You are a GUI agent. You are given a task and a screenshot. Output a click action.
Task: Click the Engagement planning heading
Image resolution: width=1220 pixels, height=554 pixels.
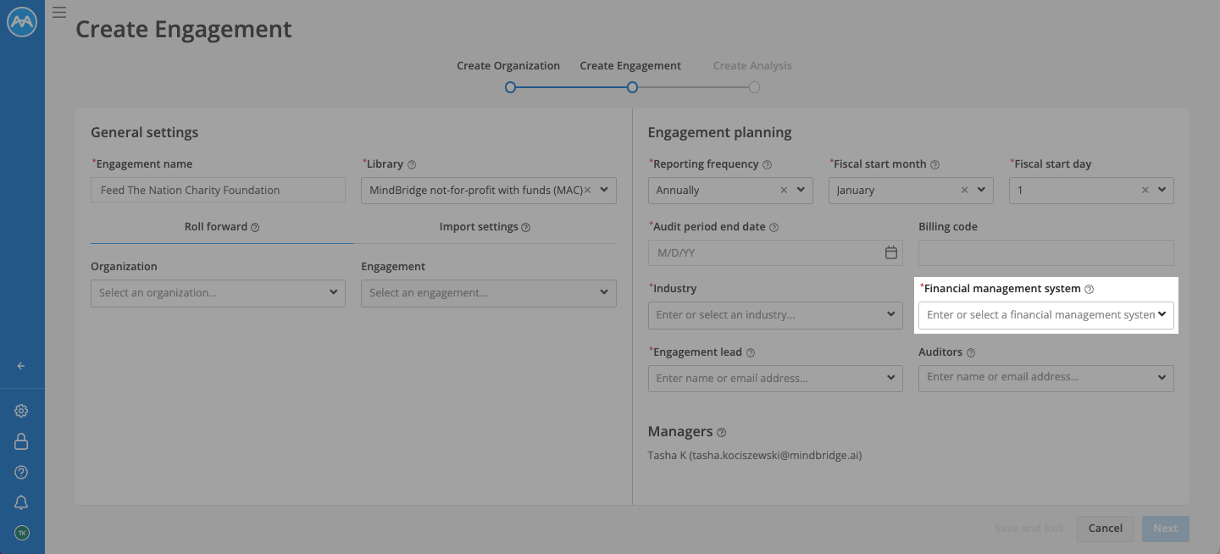pyautogui.click(x=720, y=132)
